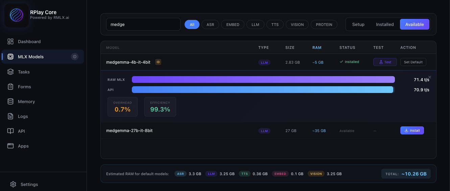The height and width of the screenshot is (191, 450).
Task: Open Forms clipboard icon in sidebar
Action: [10, 87]
